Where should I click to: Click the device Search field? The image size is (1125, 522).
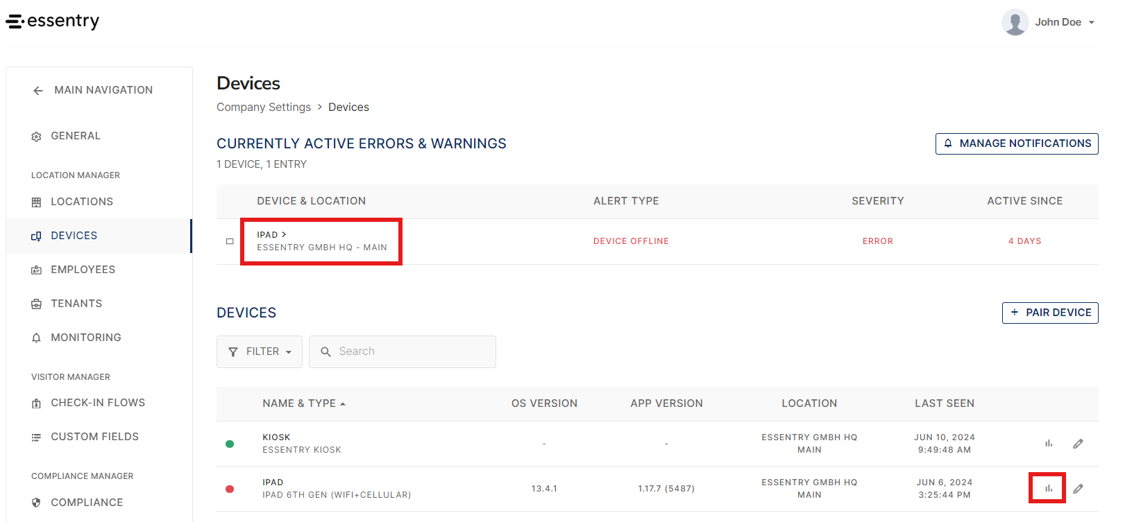[403, 351]
